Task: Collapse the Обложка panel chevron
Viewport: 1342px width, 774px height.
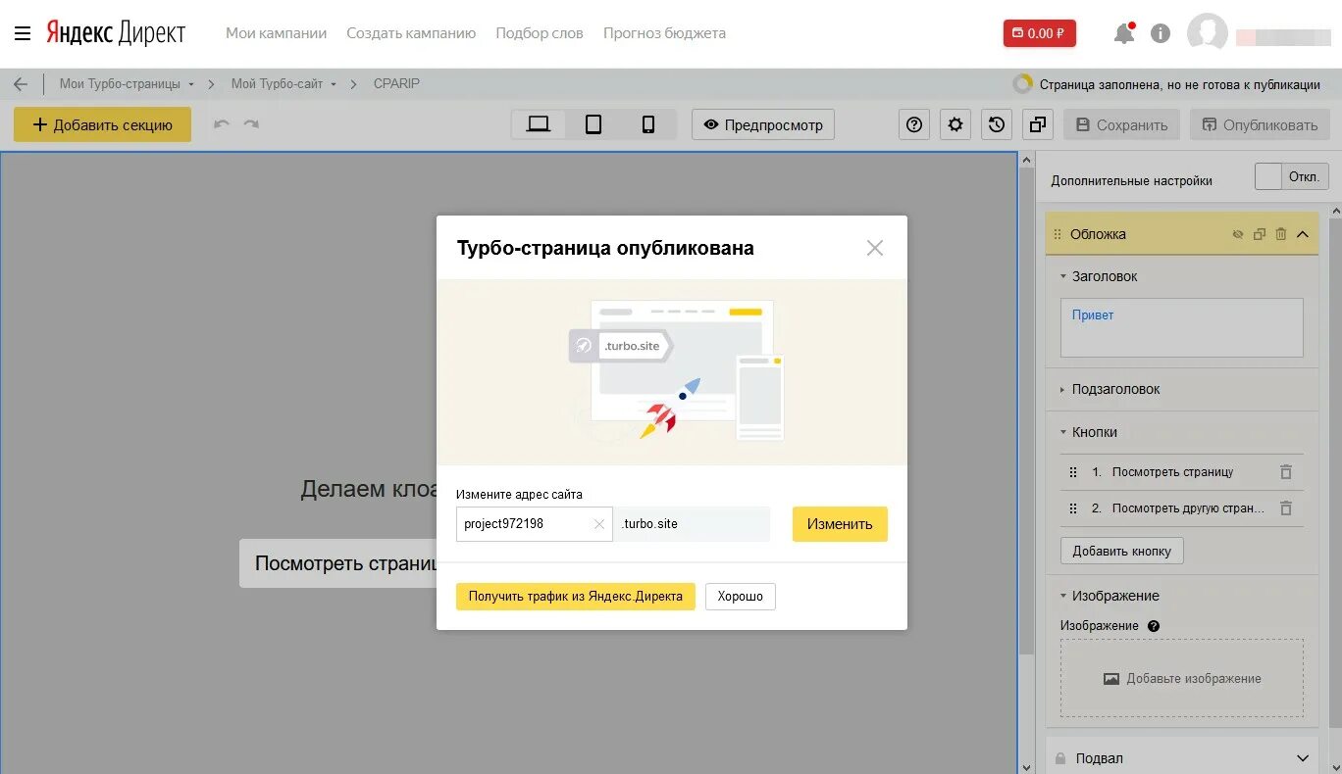Action: (x=1303, y=234)
